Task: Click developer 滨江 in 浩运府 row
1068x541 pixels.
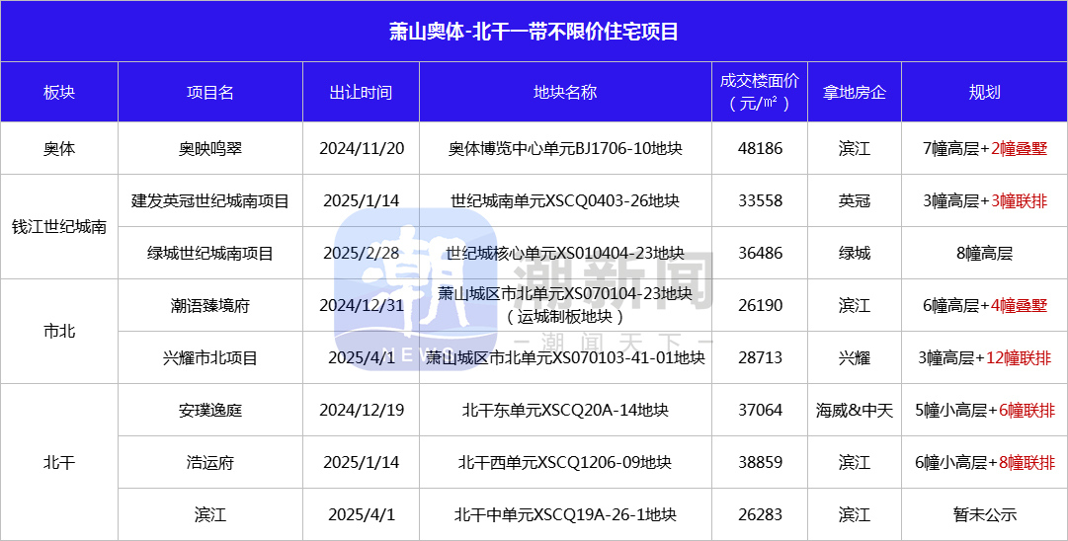Action: (x=855, y=463)
